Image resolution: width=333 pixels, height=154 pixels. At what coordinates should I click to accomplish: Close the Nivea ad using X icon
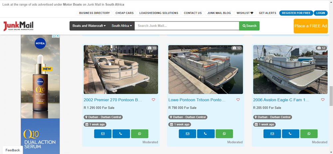point(58,36)
